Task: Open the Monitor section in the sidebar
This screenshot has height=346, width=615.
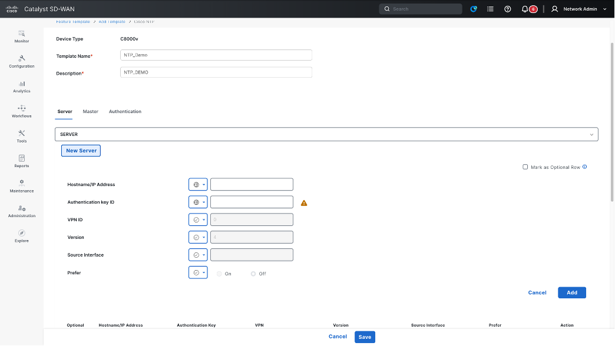Action: tap(21, 37)
